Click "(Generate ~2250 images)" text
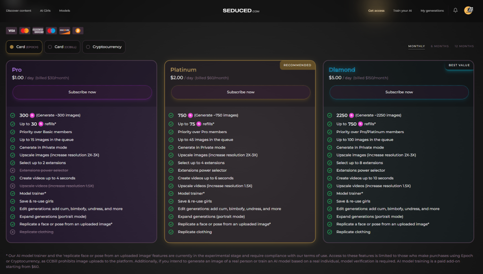Viewport: 483px width, 274px height. 378,115
